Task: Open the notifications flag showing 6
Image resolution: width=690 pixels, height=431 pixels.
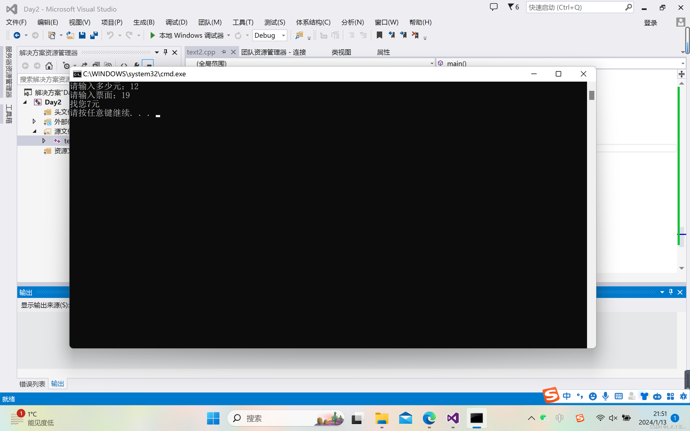Action: click(x=513, y=7)
